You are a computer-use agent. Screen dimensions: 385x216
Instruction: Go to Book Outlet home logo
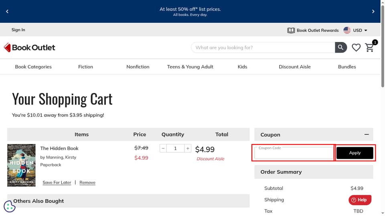click(x=29, y=48)
